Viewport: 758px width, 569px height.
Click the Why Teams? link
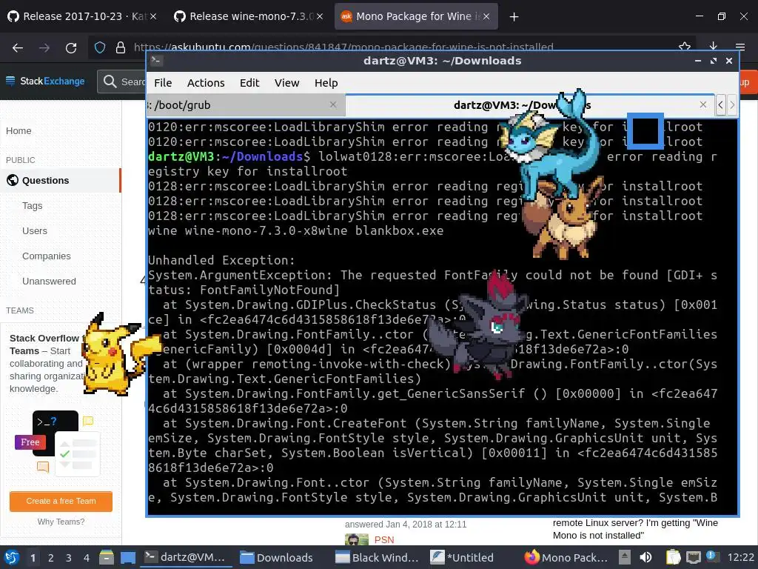61,522
